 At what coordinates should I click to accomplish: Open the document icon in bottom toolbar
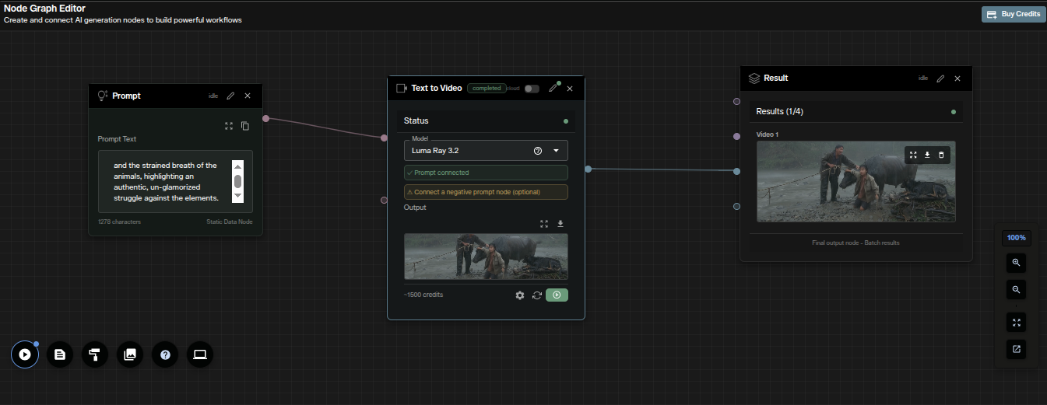(60, 354)
